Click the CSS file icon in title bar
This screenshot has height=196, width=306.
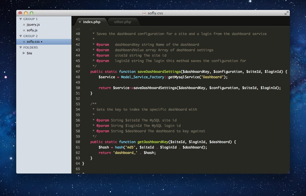click(x=144, y=13)
